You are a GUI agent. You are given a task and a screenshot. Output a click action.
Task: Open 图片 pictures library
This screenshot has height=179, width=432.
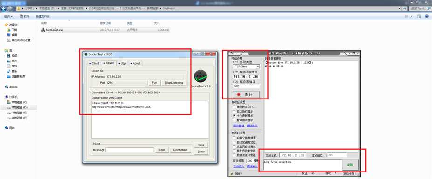coord(12,61)
